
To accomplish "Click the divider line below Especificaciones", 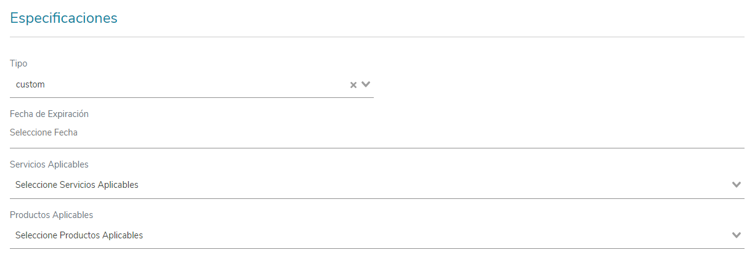I will 377,37.
